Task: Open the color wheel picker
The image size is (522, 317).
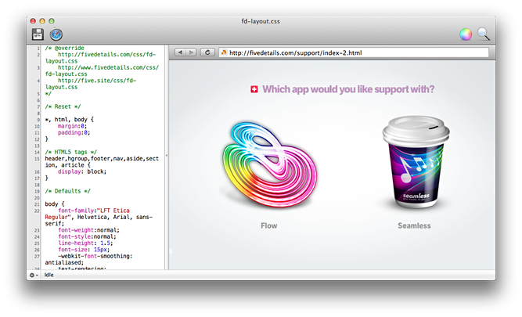Action: click(x=466, y=34)
